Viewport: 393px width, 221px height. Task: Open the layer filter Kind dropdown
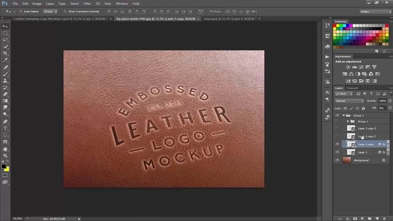pyautogui.click(x=344, y=94)
